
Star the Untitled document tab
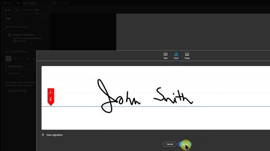[x=25, y=3]
